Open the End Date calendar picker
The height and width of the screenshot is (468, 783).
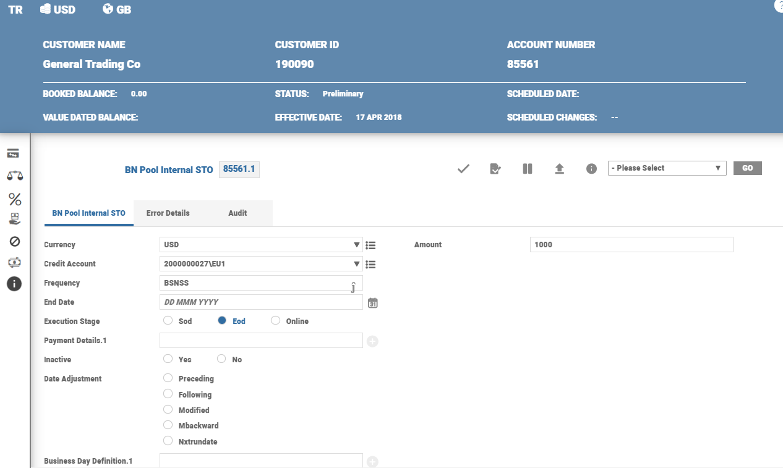click(373, 303)
